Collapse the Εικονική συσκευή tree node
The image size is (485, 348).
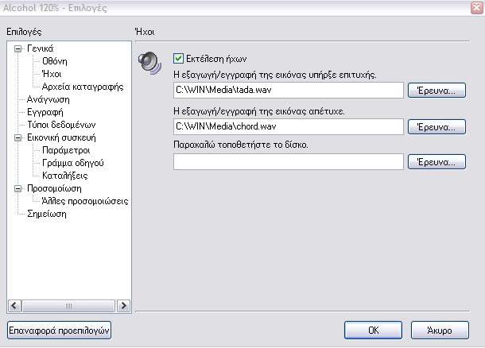click(18, 137)
